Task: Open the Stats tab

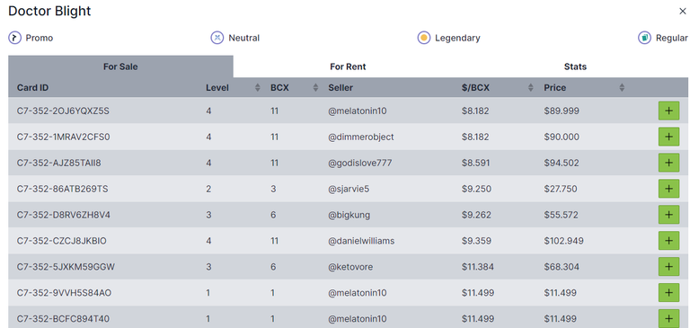Action: click(575, 66)
